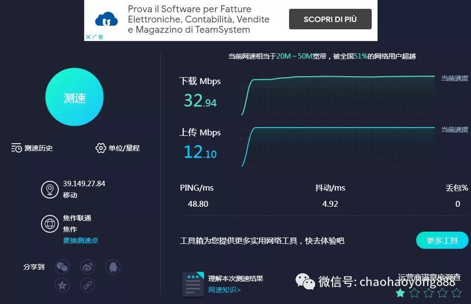The height and width of the screenshot is (304, 471).
Task: Share results via the Weibo icon
Action: point(87,266)
